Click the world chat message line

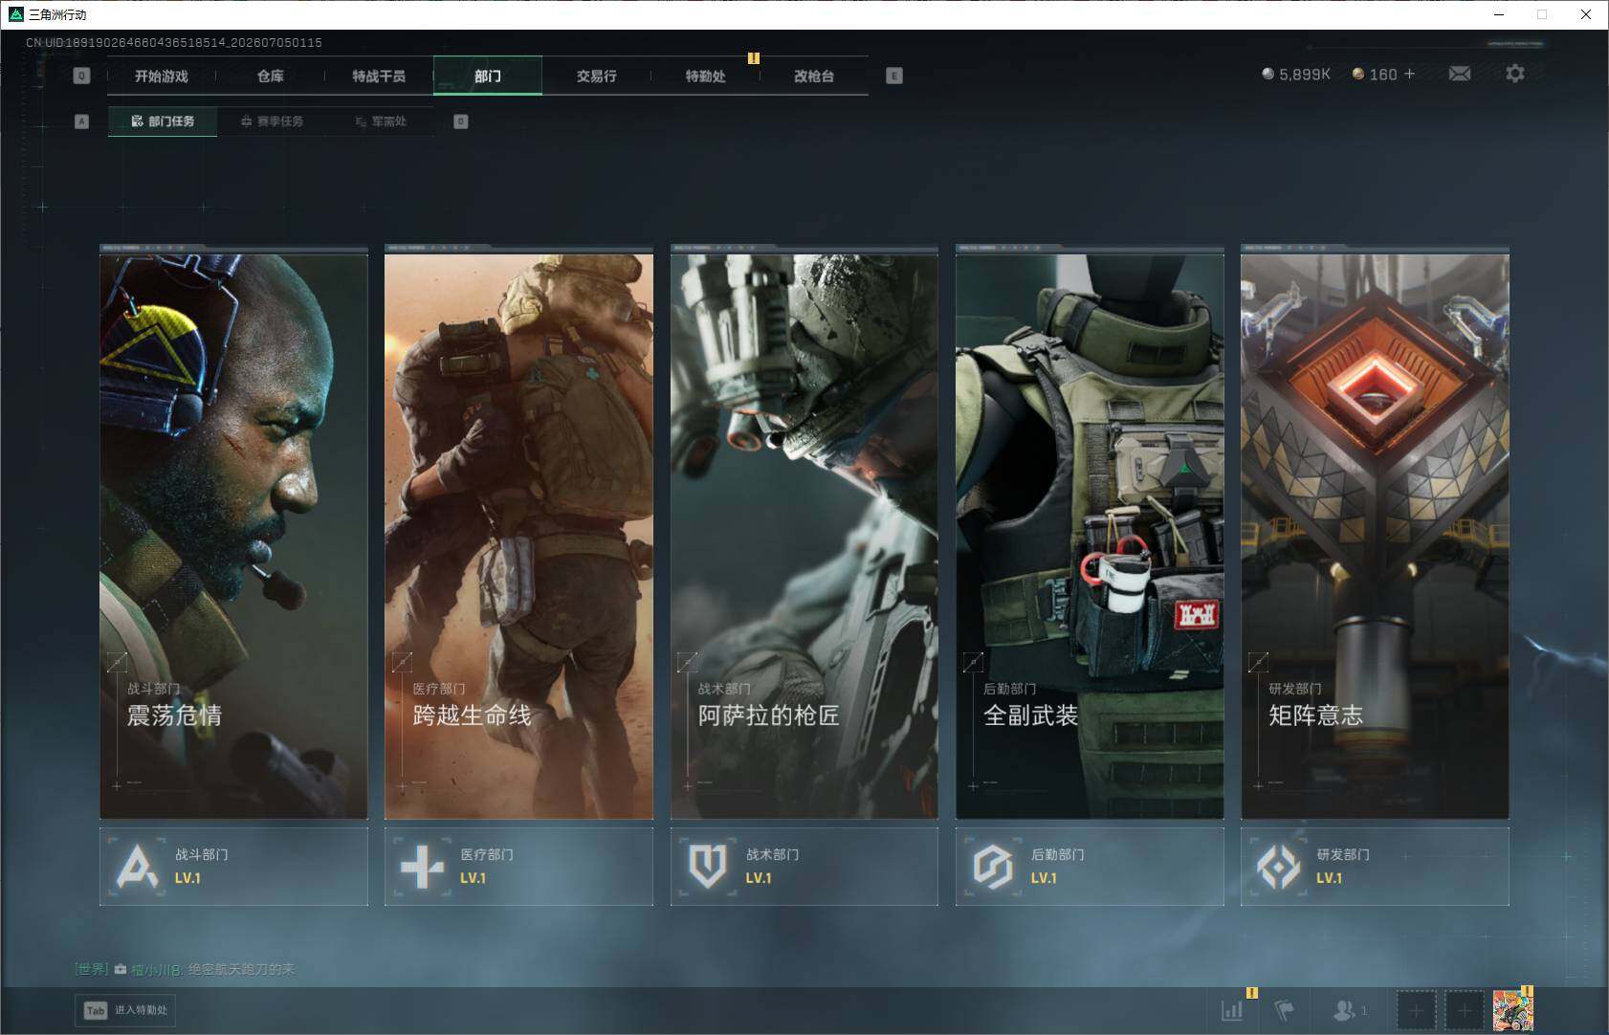point(185,969)
